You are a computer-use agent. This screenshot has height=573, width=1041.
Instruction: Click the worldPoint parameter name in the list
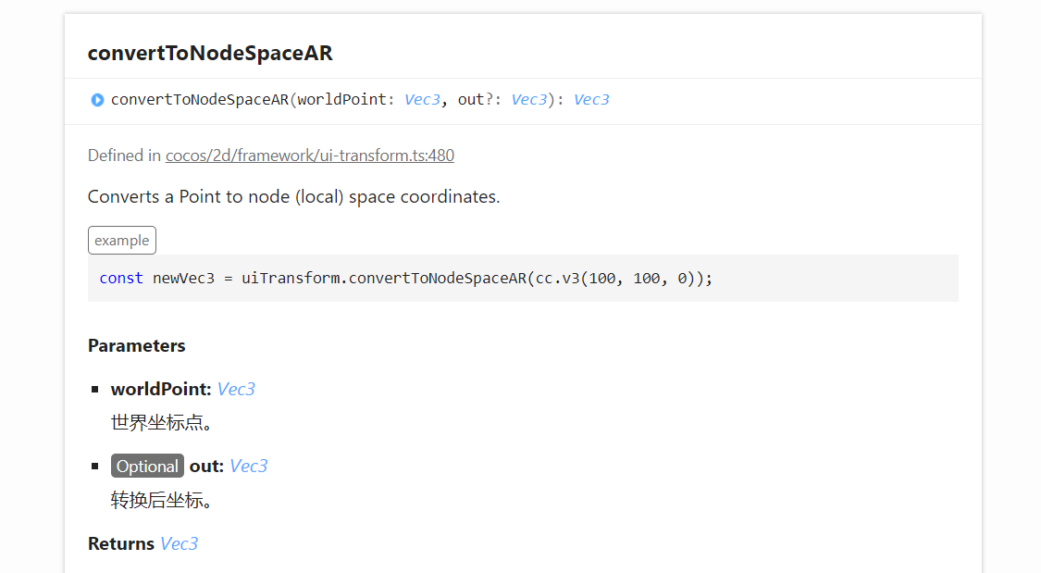pyautogui.click(x=161, y=389)
